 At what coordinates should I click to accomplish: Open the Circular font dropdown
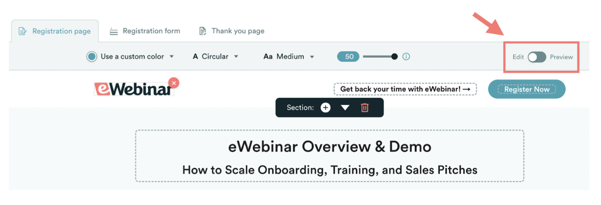click(x=236, y=57)
